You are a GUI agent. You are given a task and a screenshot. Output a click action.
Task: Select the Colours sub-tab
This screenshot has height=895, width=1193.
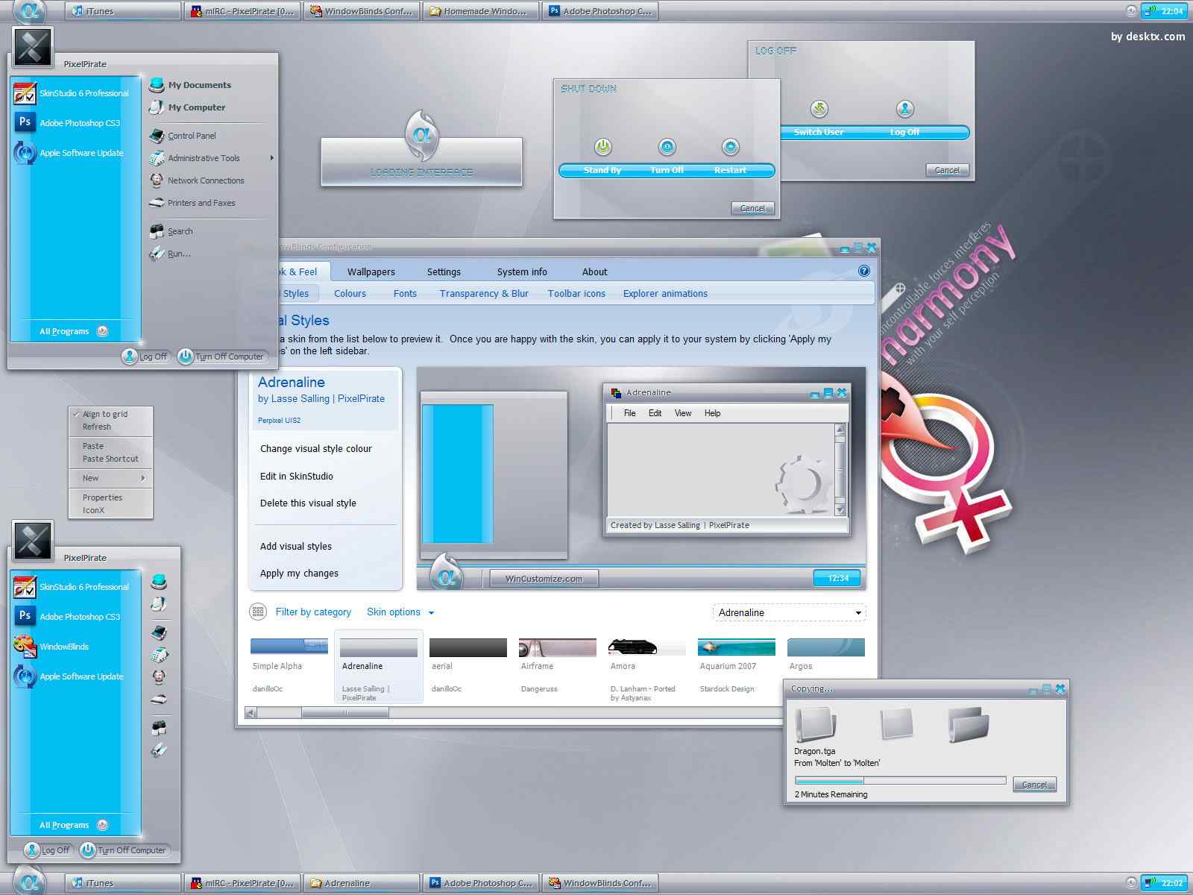coord(350,293)
